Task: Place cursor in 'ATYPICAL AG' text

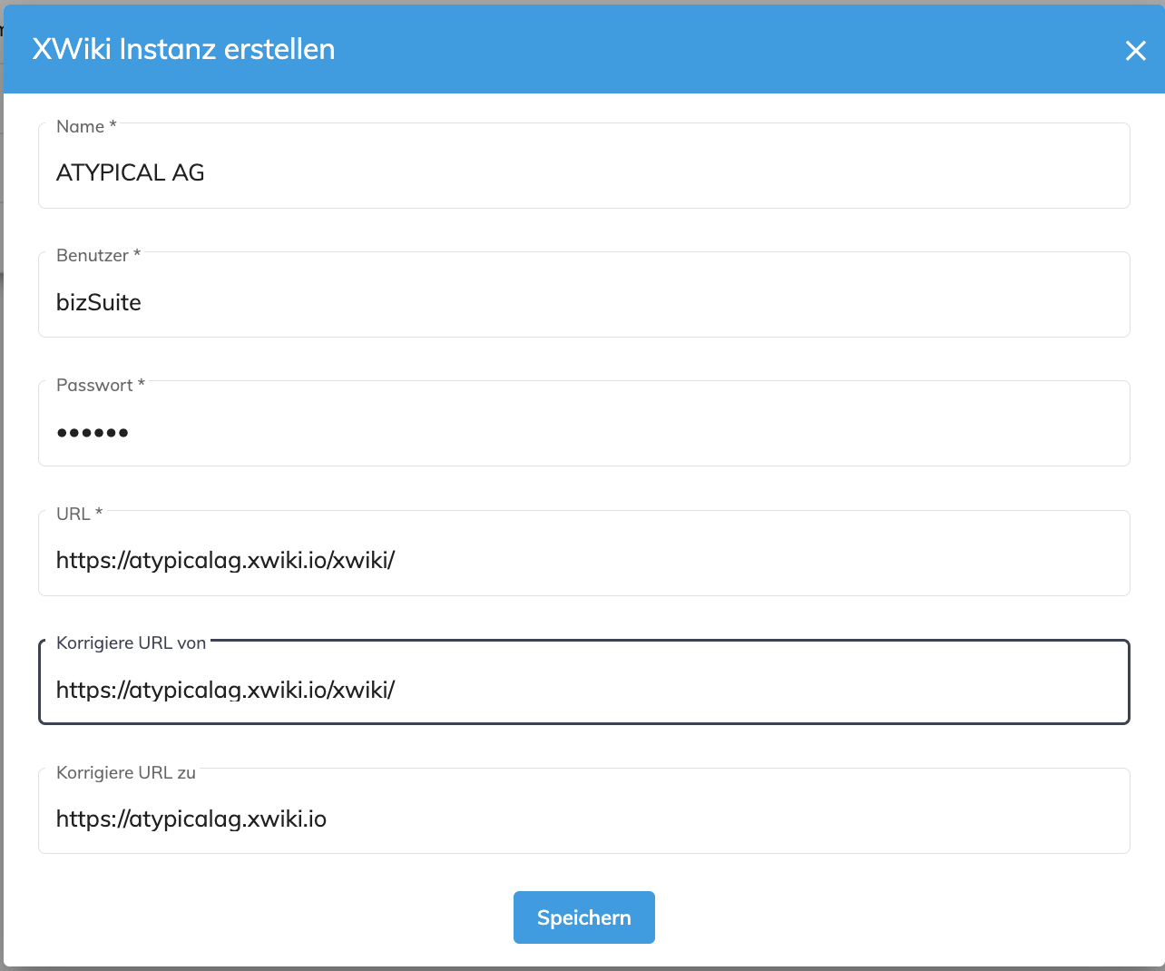Action: pos(131,172)
